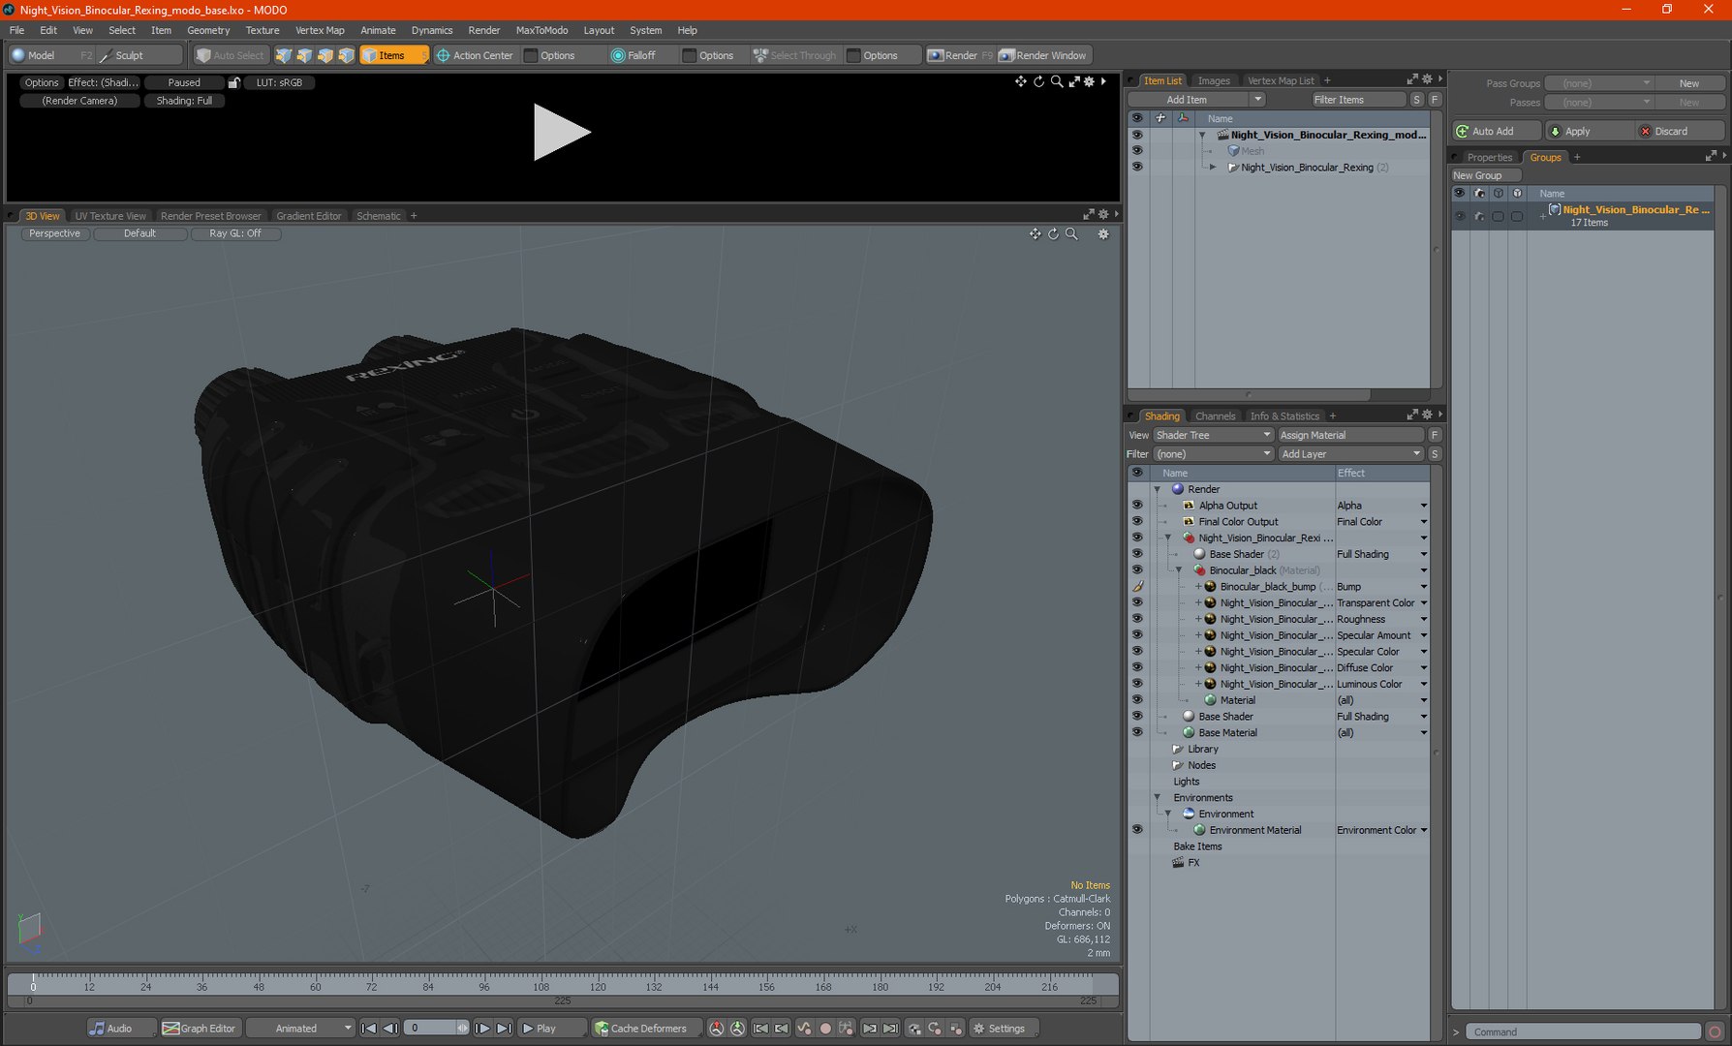Screen dimensions: 1732x1046
Task: Expand Night_Vision_Binocular_Rexing item in Item List
Action: click(x=1213, y=168)
